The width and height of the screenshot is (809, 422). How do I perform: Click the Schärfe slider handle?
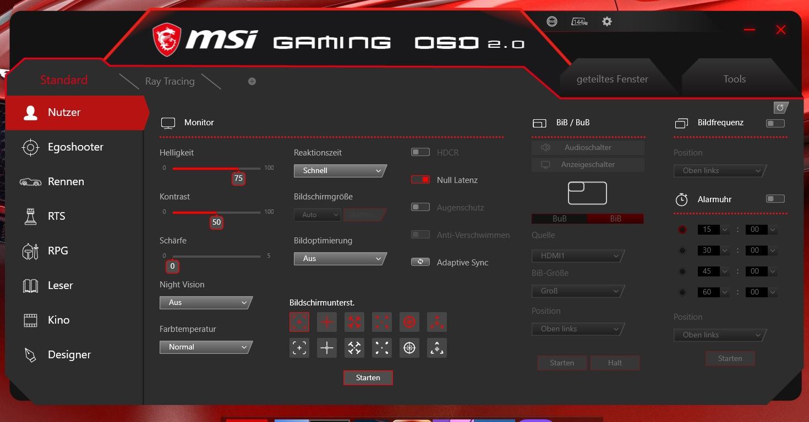point(172,266)
